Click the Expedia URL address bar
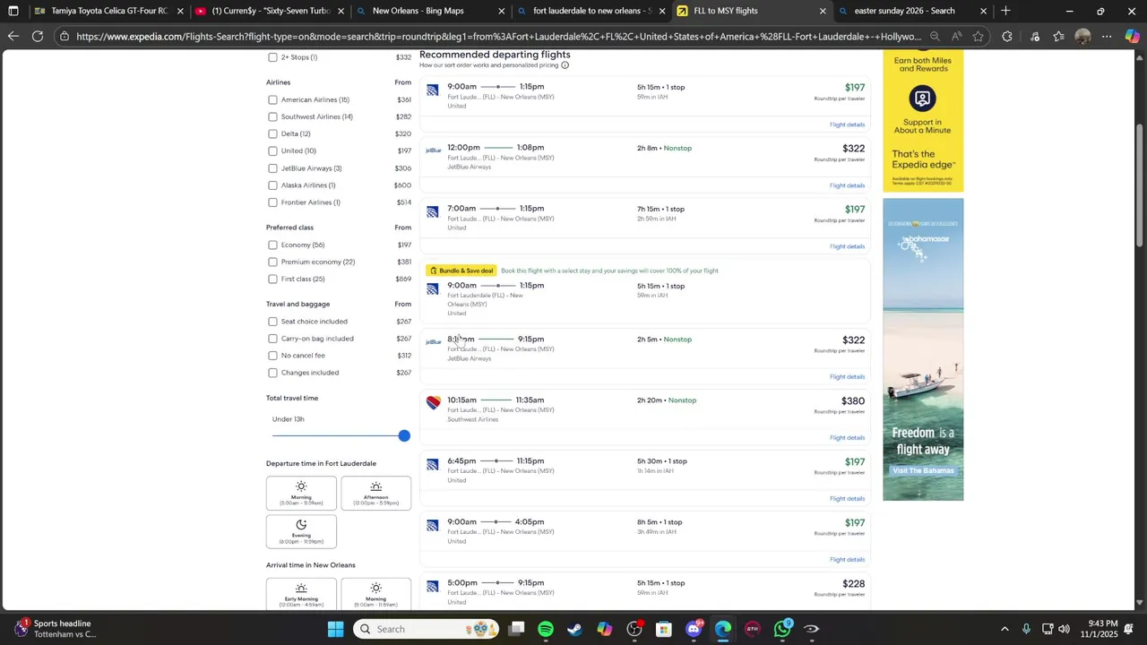Image resolution: width=1147 pixels, height=645 pixels. [x=498, y=37]
